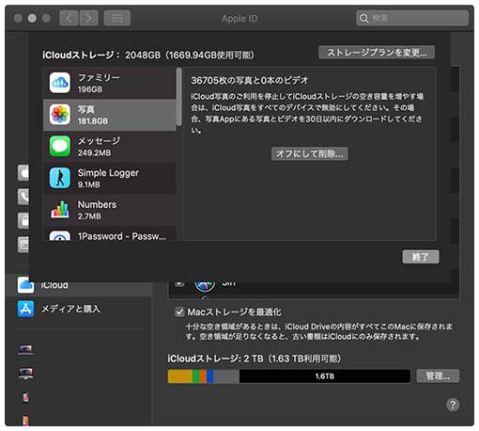Click ストレージプランを変更 button

click(x=377, y=53)
